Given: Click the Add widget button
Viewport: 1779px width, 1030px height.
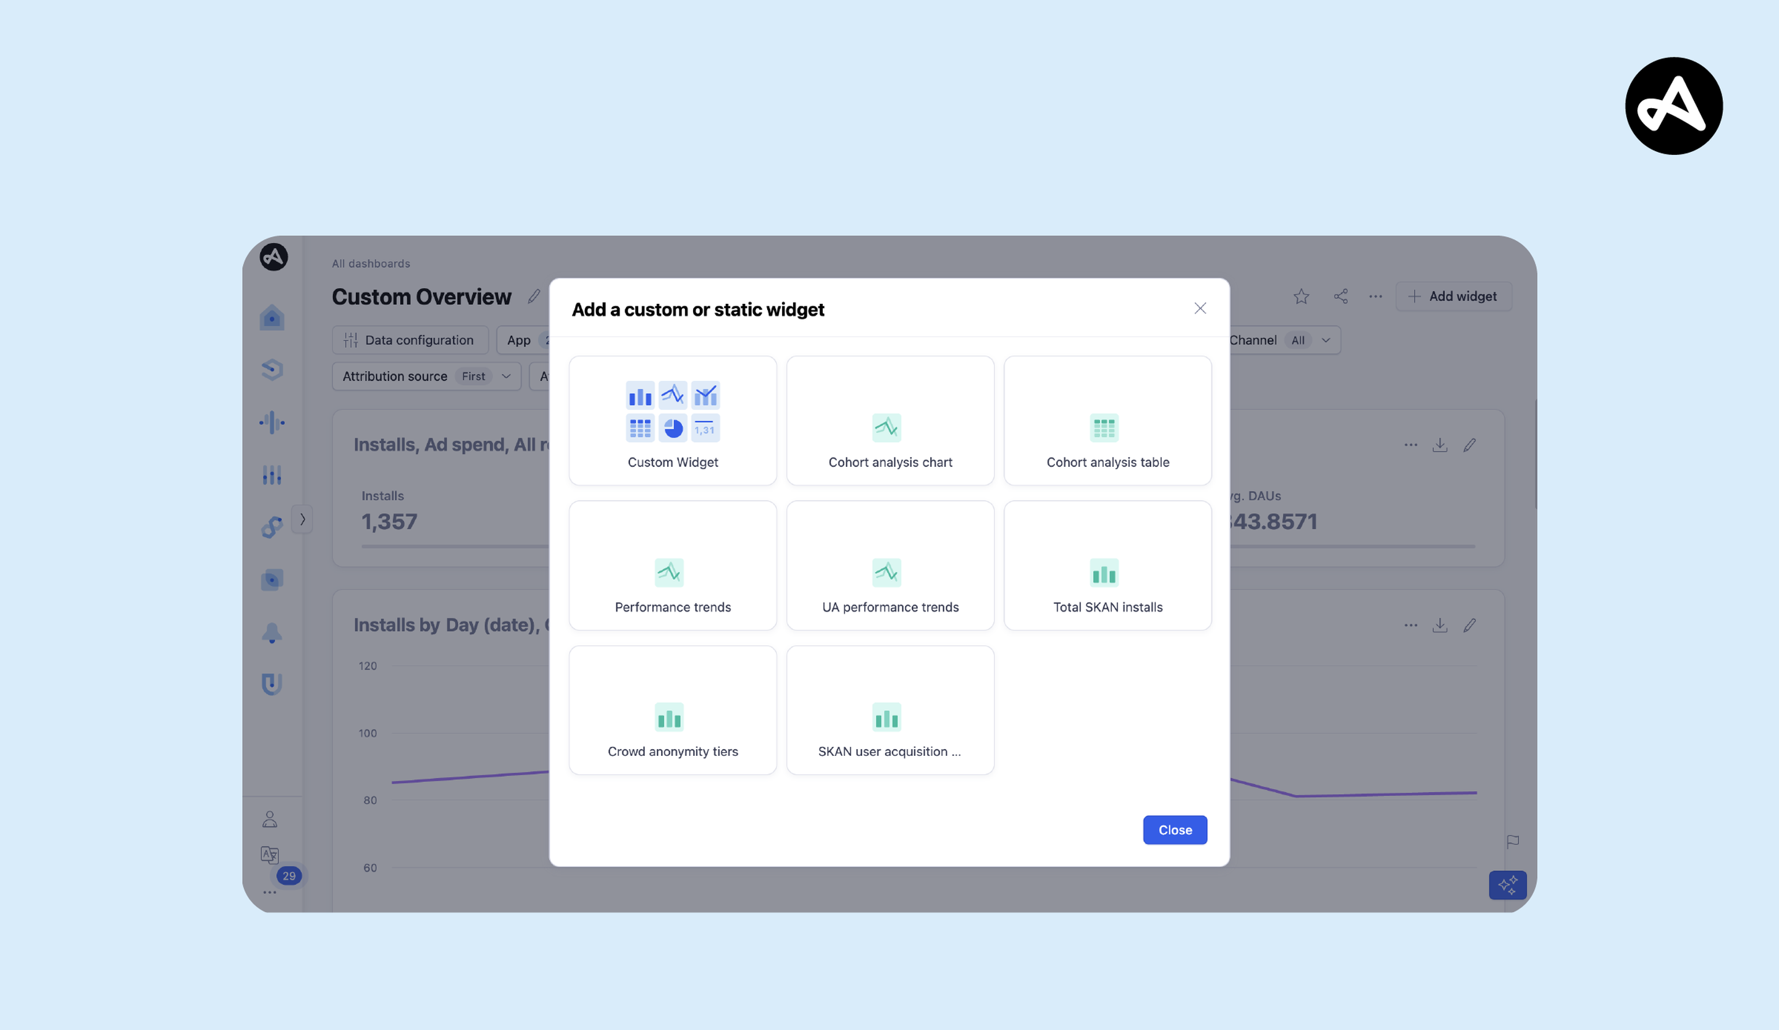Looking at the screenshot, I should (1453, 296).
